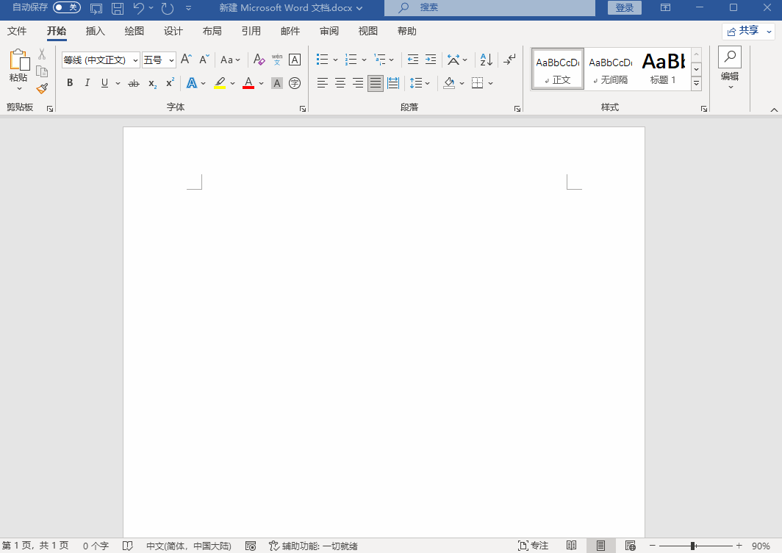Image resolution: width=782 pixels, height=553 pixels.
Task: Center align the paragraph
Action: point(340,83)
